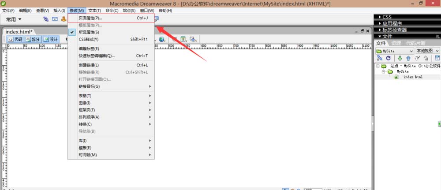Switch to Split view (拆分)
This screenshot has width=441, height=190.
pos(33,39)
